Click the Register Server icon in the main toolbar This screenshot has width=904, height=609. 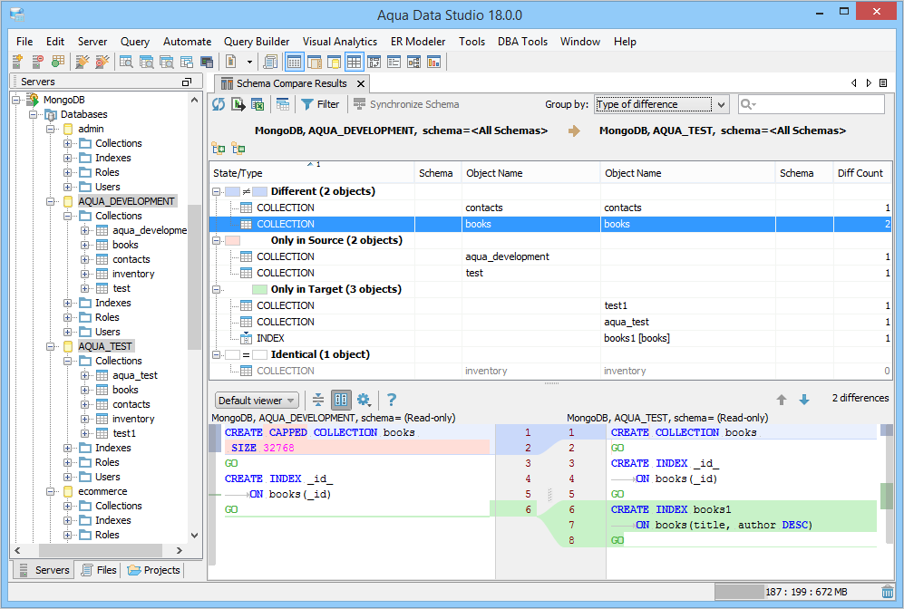pos(17,62)
